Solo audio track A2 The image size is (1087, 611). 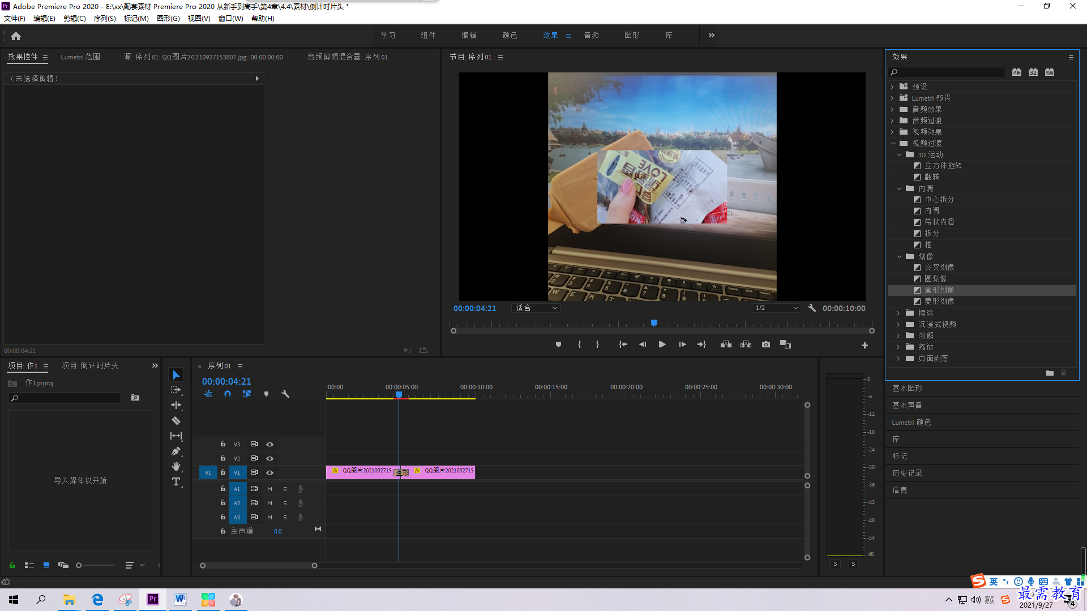click(x=285, y=503)
